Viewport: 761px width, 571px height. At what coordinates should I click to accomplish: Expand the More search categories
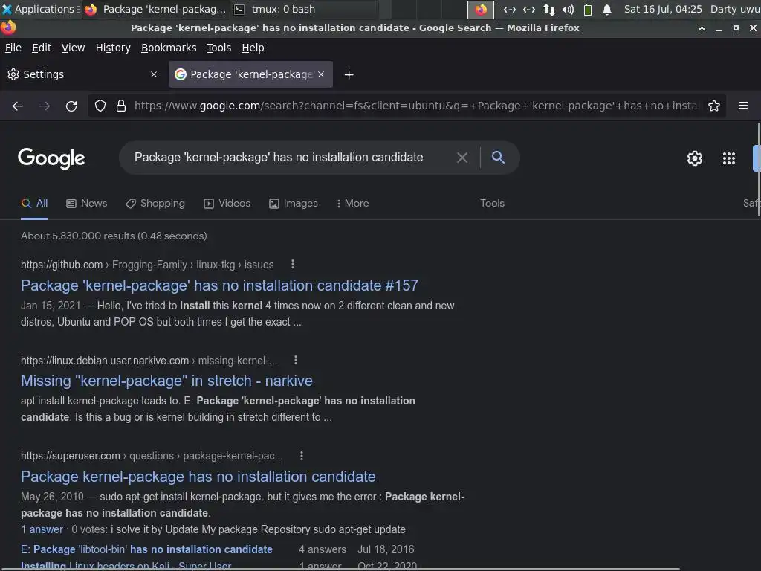pyautogui.click(x=353, y=204)
